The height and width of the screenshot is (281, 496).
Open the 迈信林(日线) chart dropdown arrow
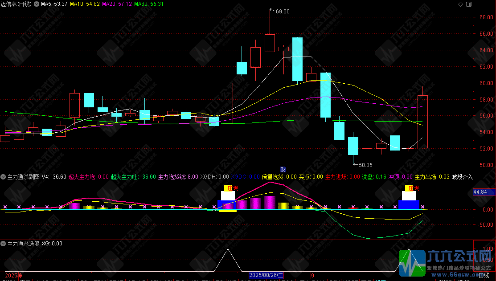[x=37, y=4]
